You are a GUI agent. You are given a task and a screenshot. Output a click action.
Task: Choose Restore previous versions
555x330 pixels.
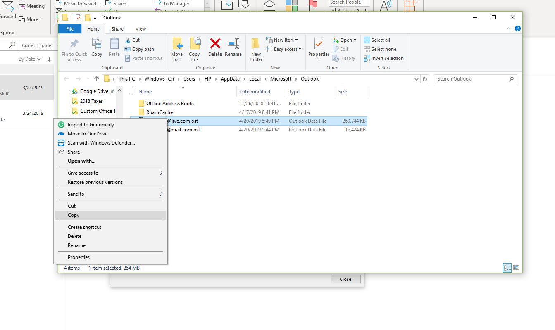[x=110, y=182]
